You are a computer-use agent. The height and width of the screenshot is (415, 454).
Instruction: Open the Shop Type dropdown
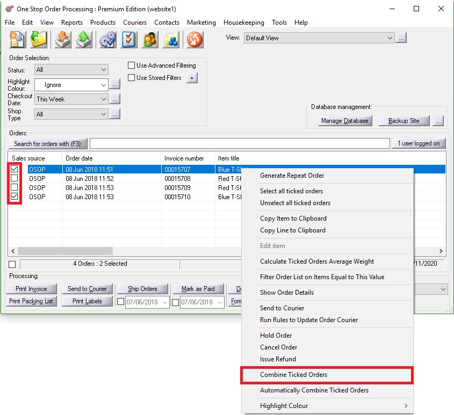71,114
